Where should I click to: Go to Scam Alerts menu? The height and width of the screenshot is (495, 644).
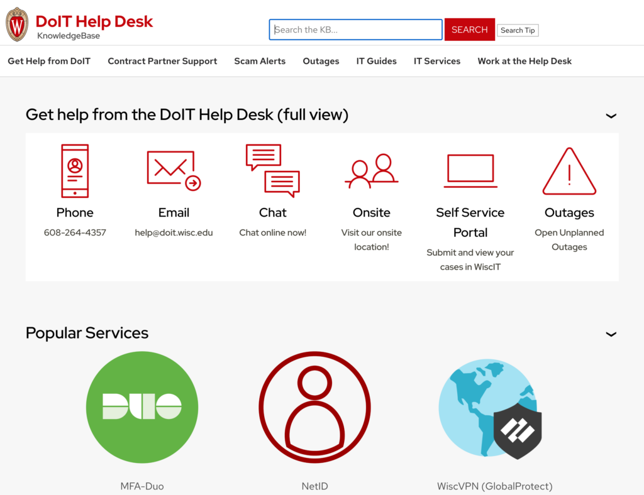pyautogui.click(x=260, y=61)
